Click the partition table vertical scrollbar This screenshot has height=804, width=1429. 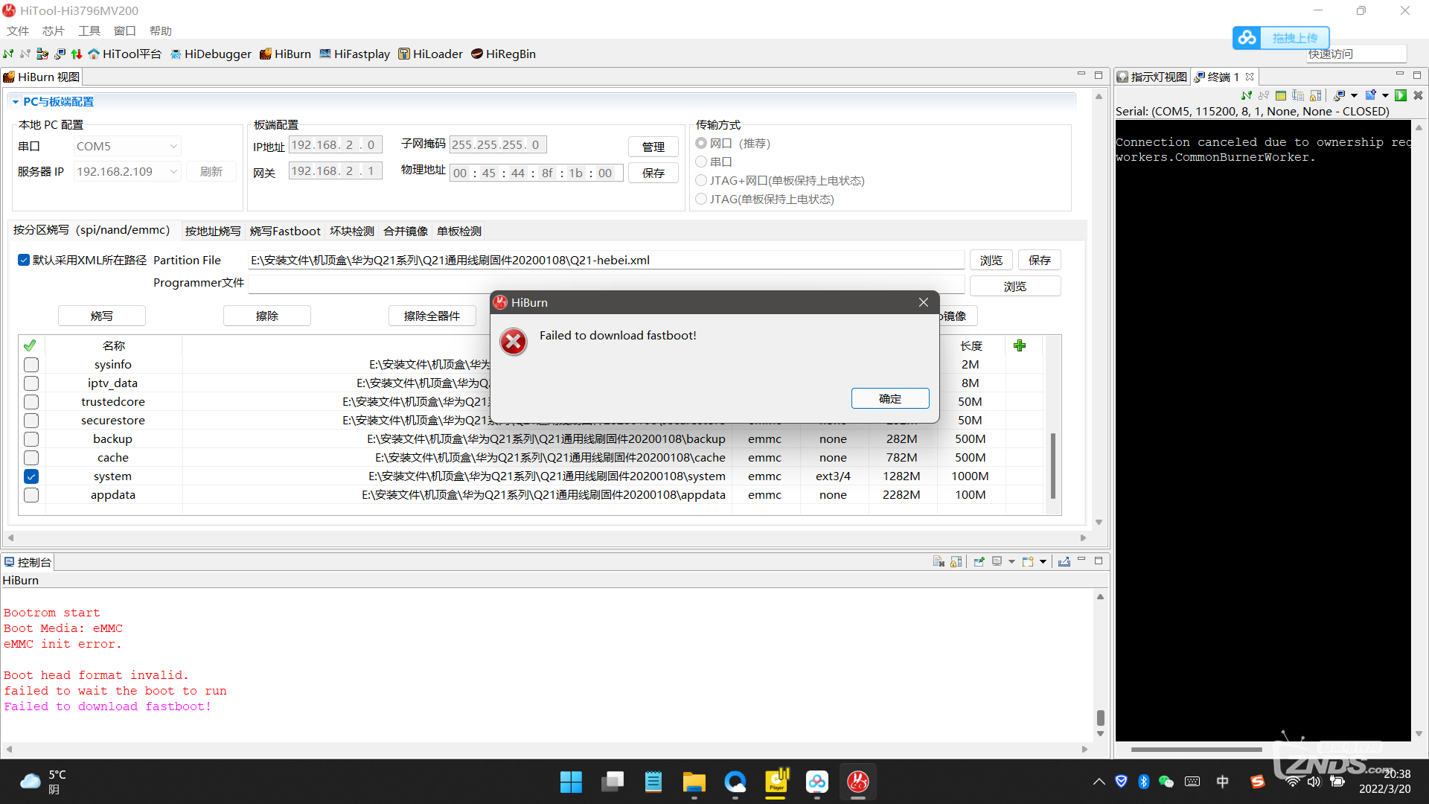pyautogui.click(x=1052, y=466)
